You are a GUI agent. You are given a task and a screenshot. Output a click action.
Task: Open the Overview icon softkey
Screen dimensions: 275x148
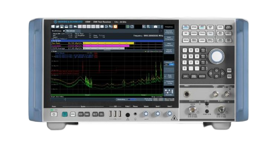[169, 93]
